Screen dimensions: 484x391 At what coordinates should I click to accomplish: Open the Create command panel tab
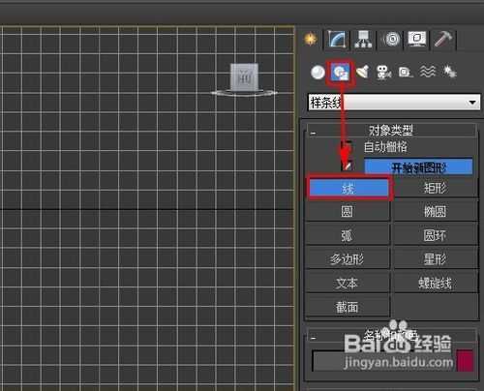(311, 39)
